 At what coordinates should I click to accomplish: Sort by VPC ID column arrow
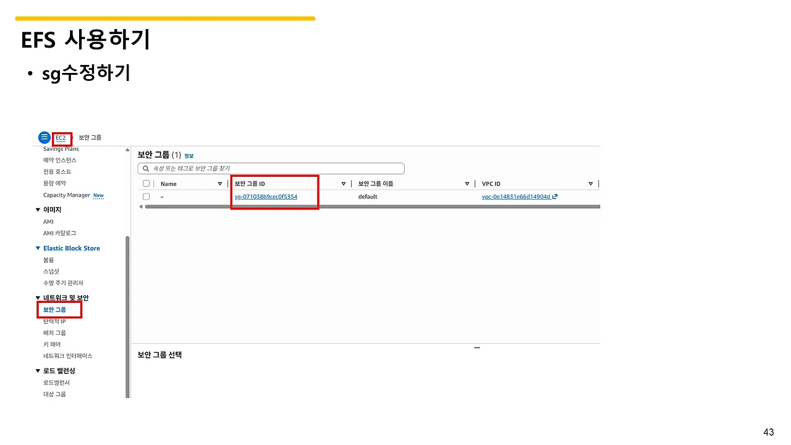click(591, 184)
